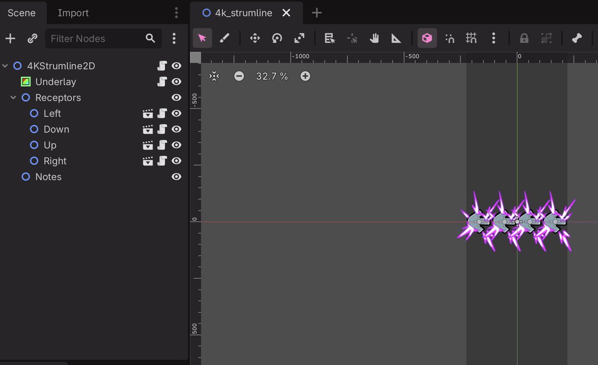
Task: Toggle grid snapping icon
Action: click(x=471, y=38)
